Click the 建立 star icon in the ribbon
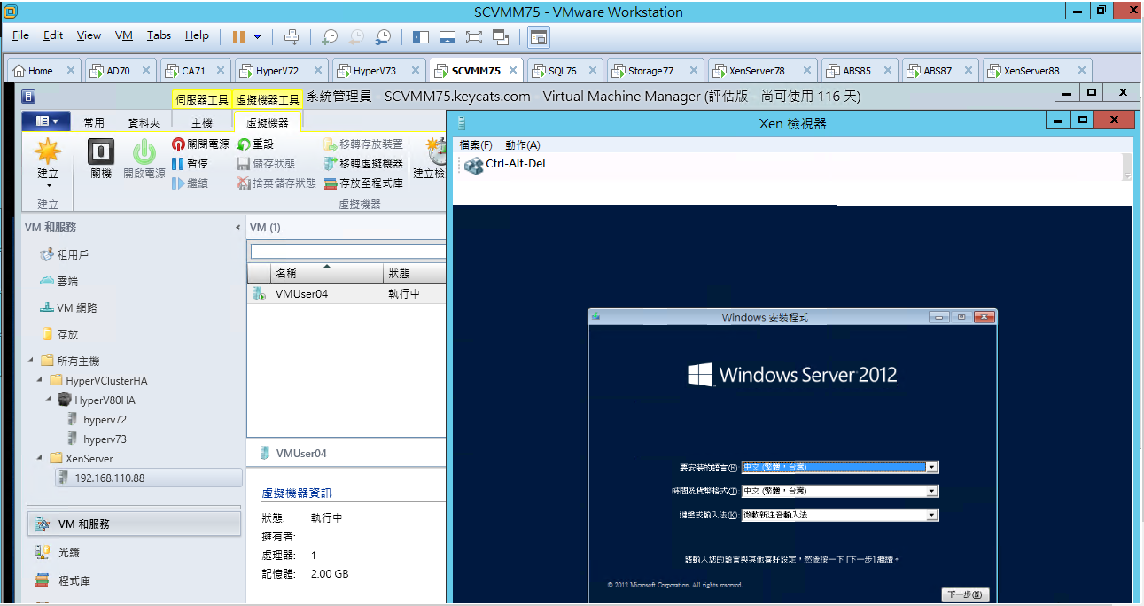This screenshot has width=1144, height=606. [x=48, y=151]
